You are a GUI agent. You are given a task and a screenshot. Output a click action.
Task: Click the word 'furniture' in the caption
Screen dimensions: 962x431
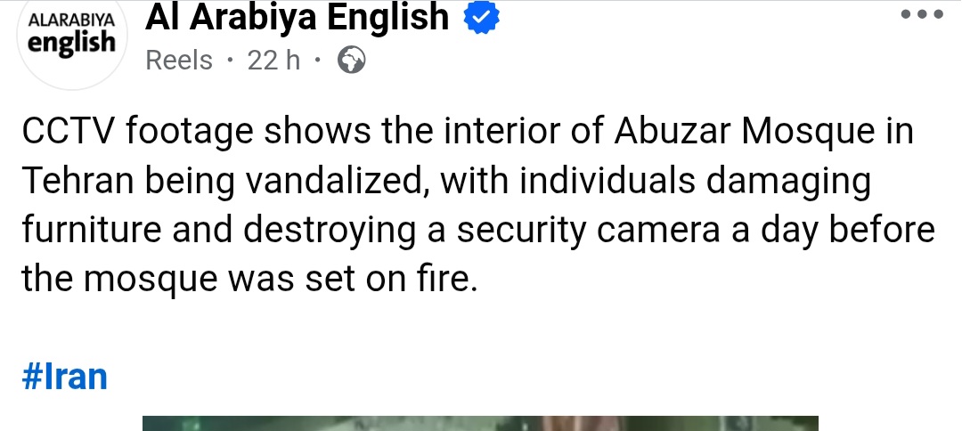click(x=92, y=231)
